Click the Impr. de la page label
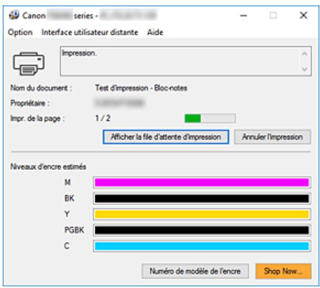 37,119
